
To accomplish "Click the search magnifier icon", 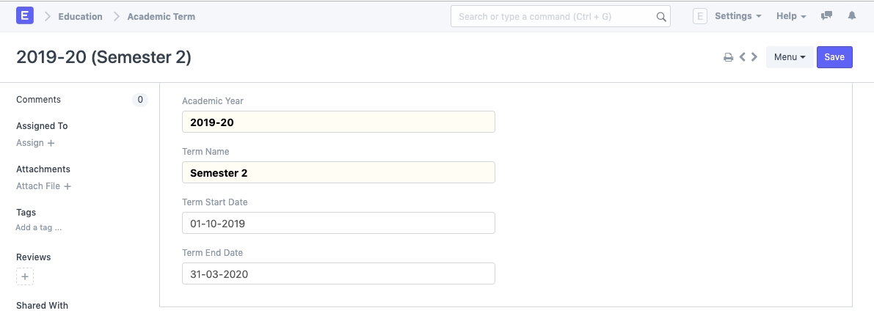I will pyautogui.click(x=661, y=16).
